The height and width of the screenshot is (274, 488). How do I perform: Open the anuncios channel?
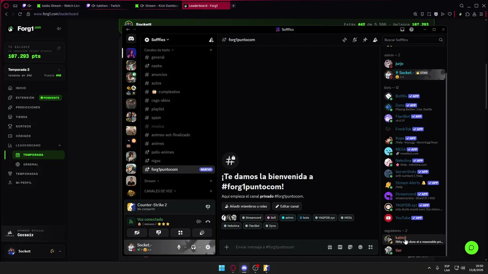(x=178, y=75)
